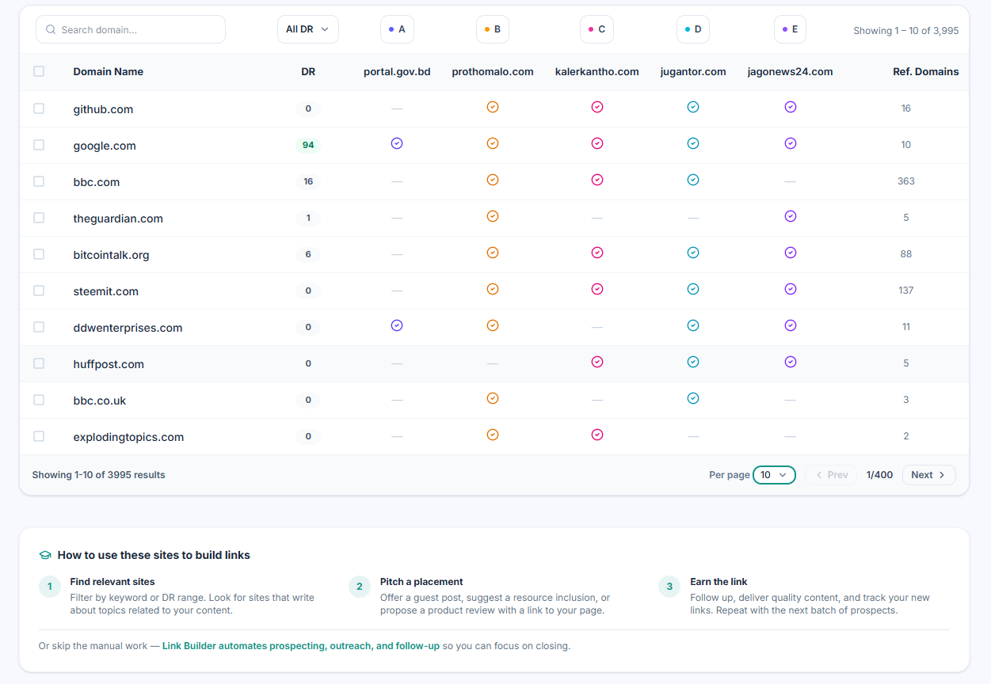
Task: Click huffpost.com jagonews24.com check icon
Action: 790,362
